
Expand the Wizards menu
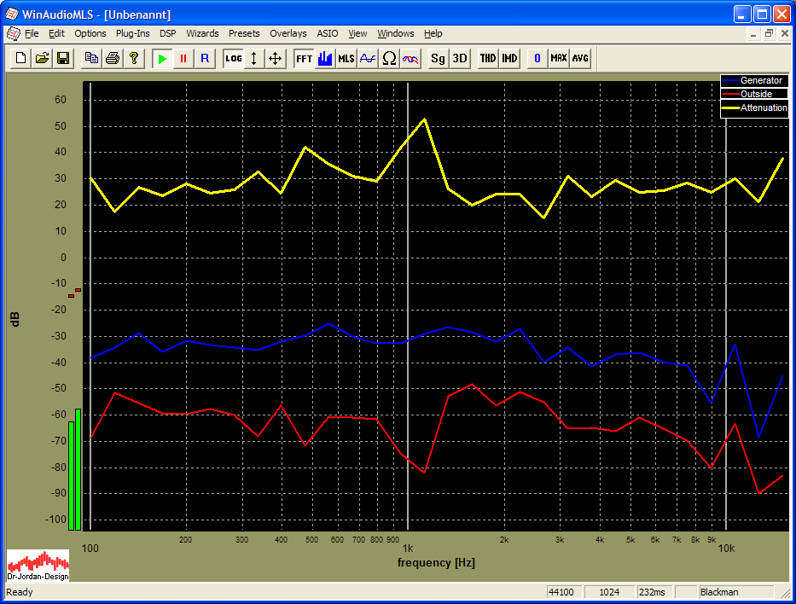202,33
